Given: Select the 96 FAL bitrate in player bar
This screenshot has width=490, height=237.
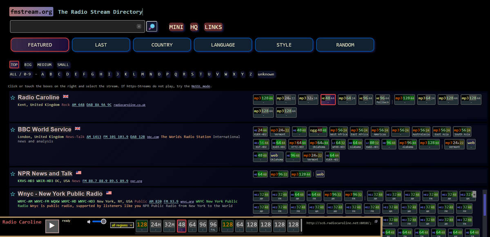Looking at the screenshot, I should [213, 226].
